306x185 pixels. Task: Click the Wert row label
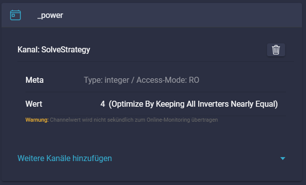click(x=34, y=104)
